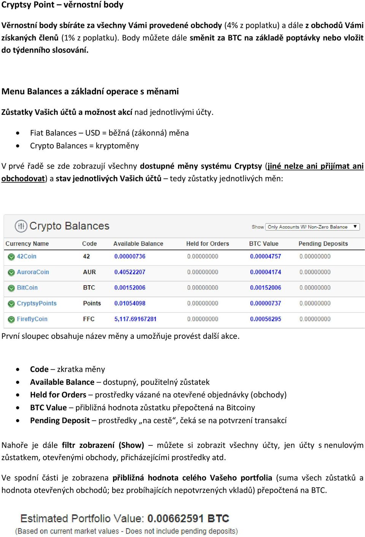Click the green check icon beside FireflyCoin

(x=11, y=319)
